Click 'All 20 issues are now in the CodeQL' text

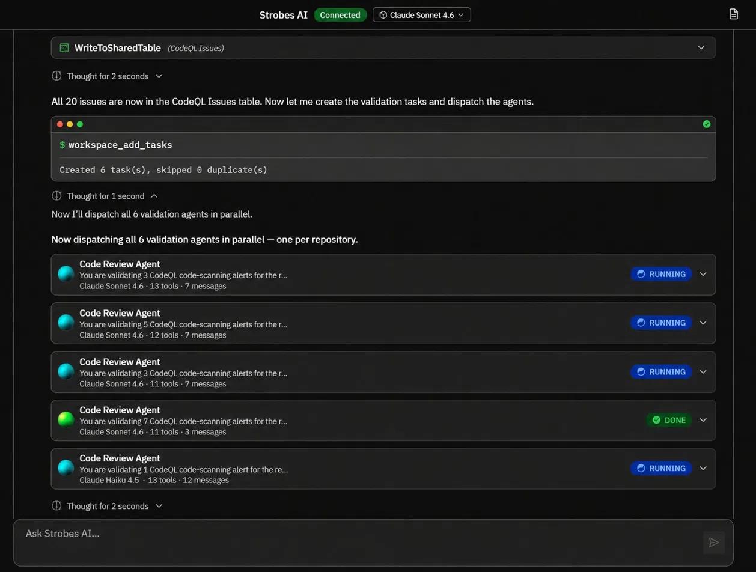coord(293,102)
